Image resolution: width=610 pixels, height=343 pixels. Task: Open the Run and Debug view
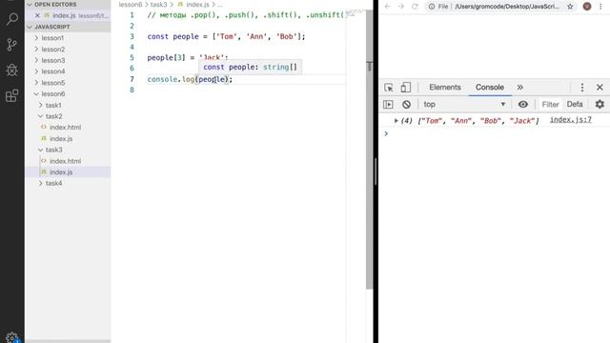coord(12,70)
